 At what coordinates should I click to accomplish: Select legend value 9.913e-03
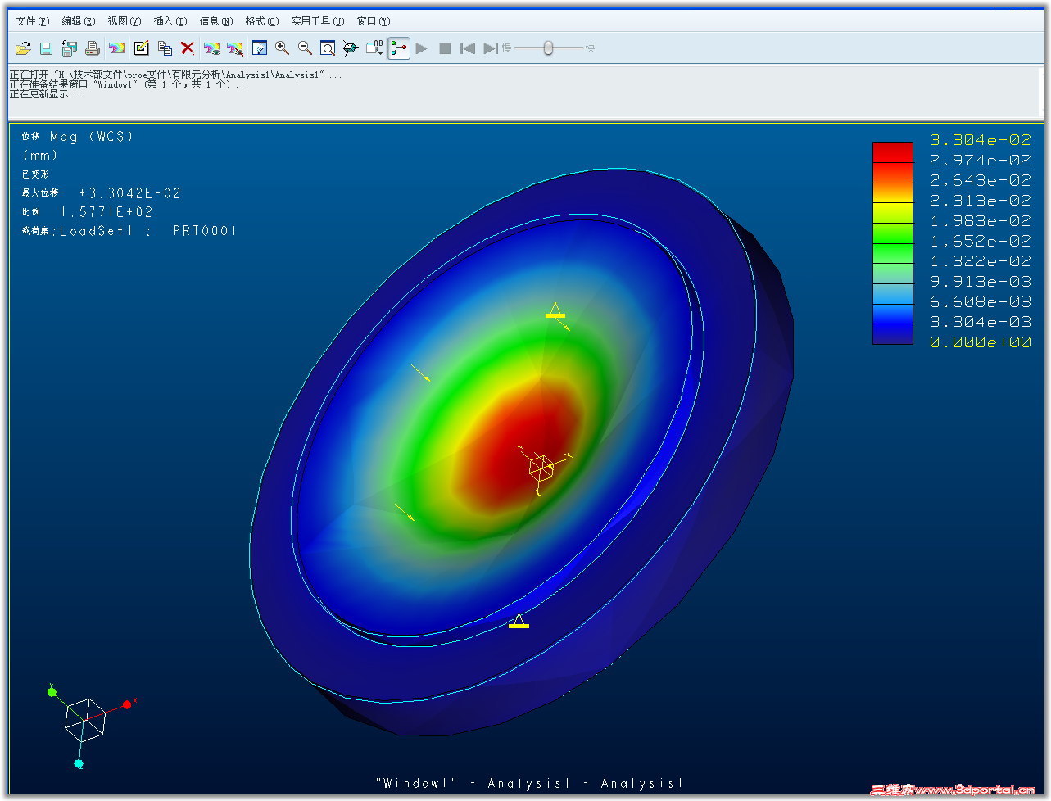click(x=981, y=281)
